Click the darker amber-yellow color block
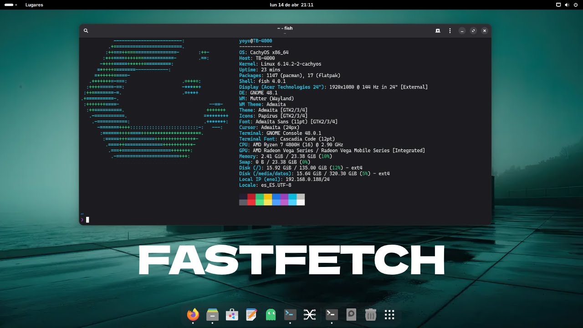Viewport: 583px width, 328px height. (268, 196)
